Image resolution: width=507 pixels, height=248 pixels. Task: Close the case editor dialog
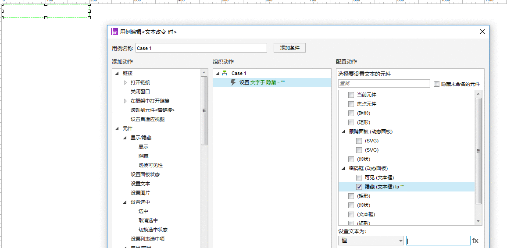[x=482, y=32]
